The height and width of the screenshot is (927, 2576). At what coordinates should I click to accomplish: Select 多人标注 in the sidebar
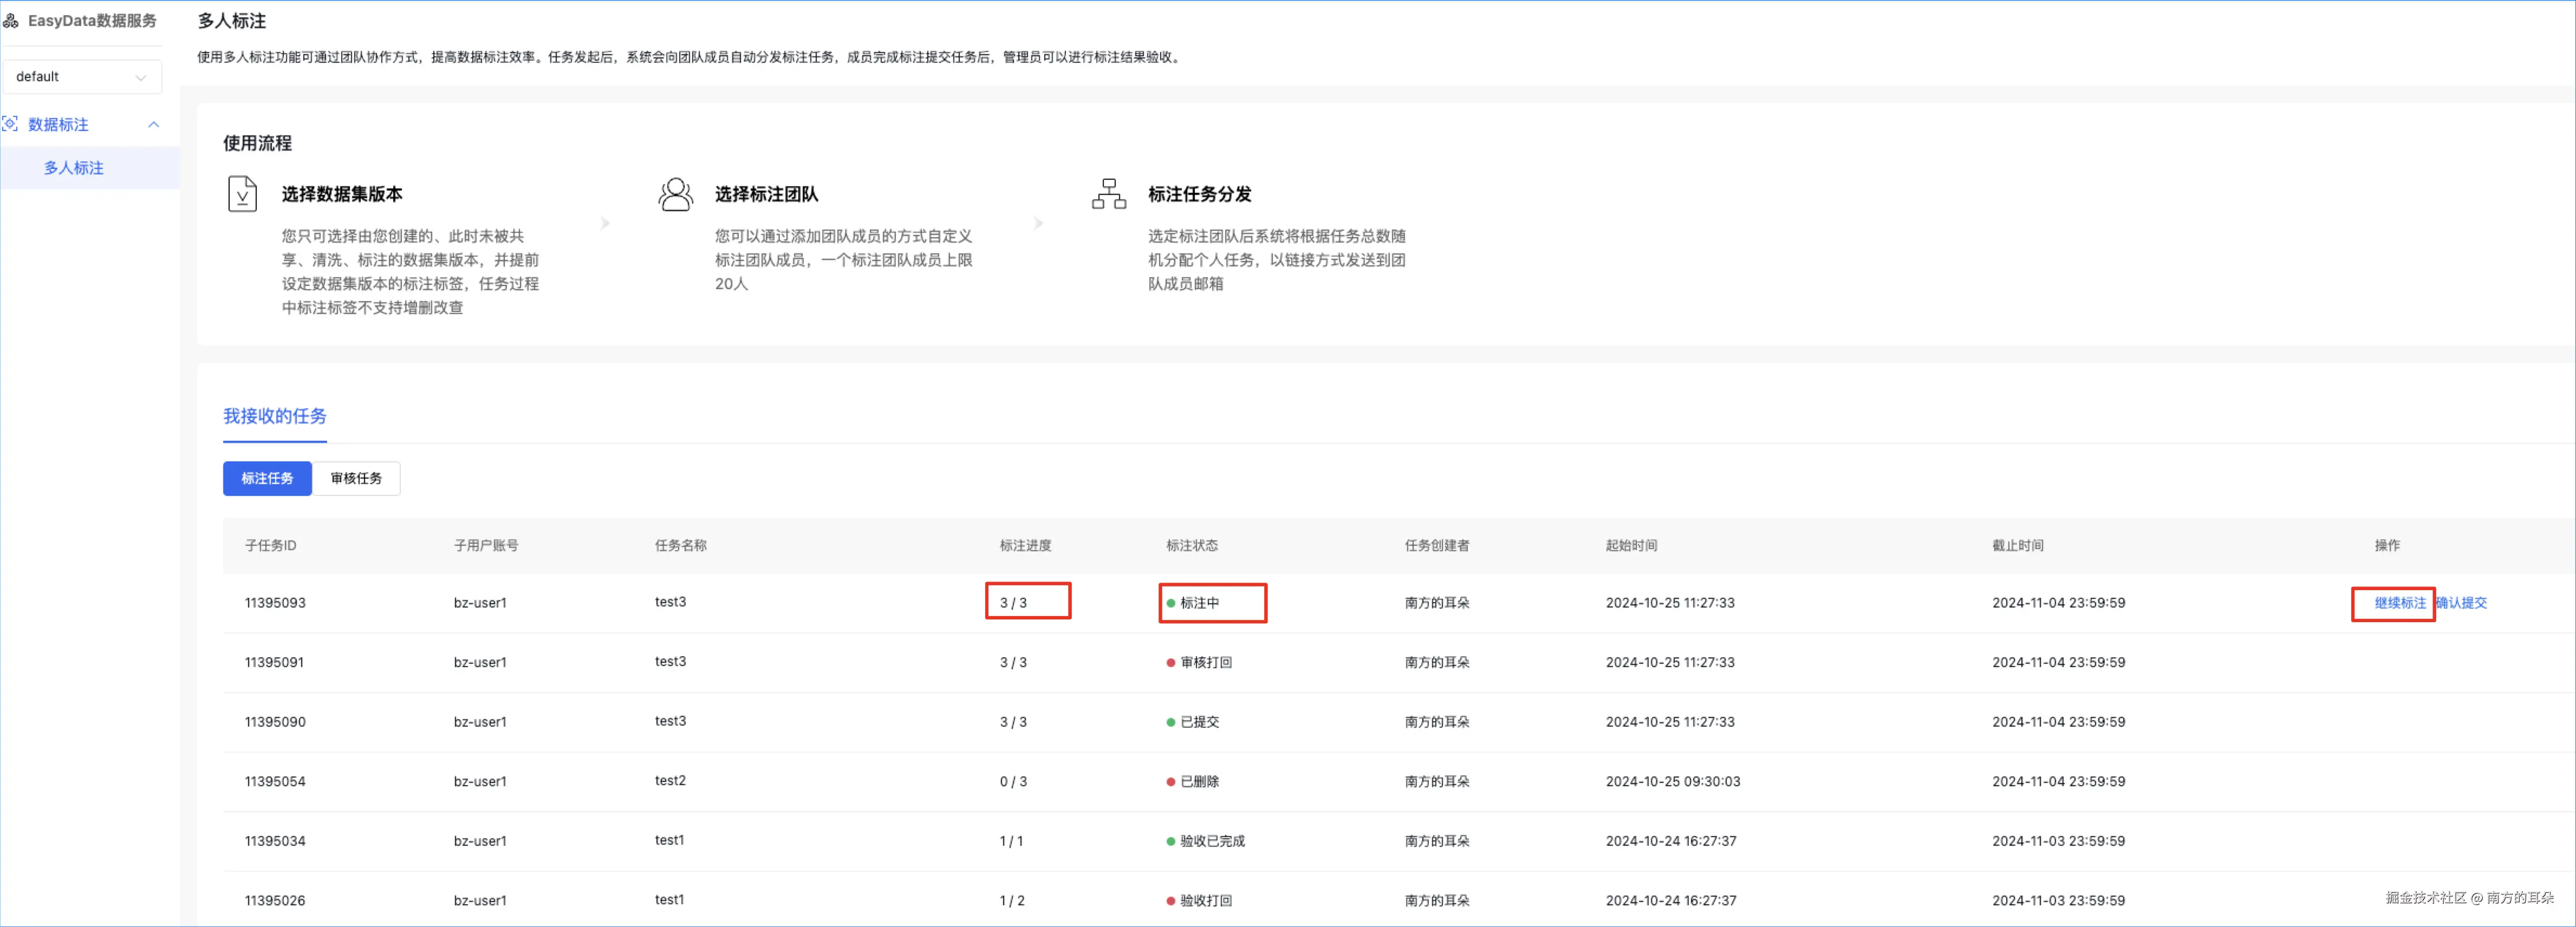(x=74, y=168)
